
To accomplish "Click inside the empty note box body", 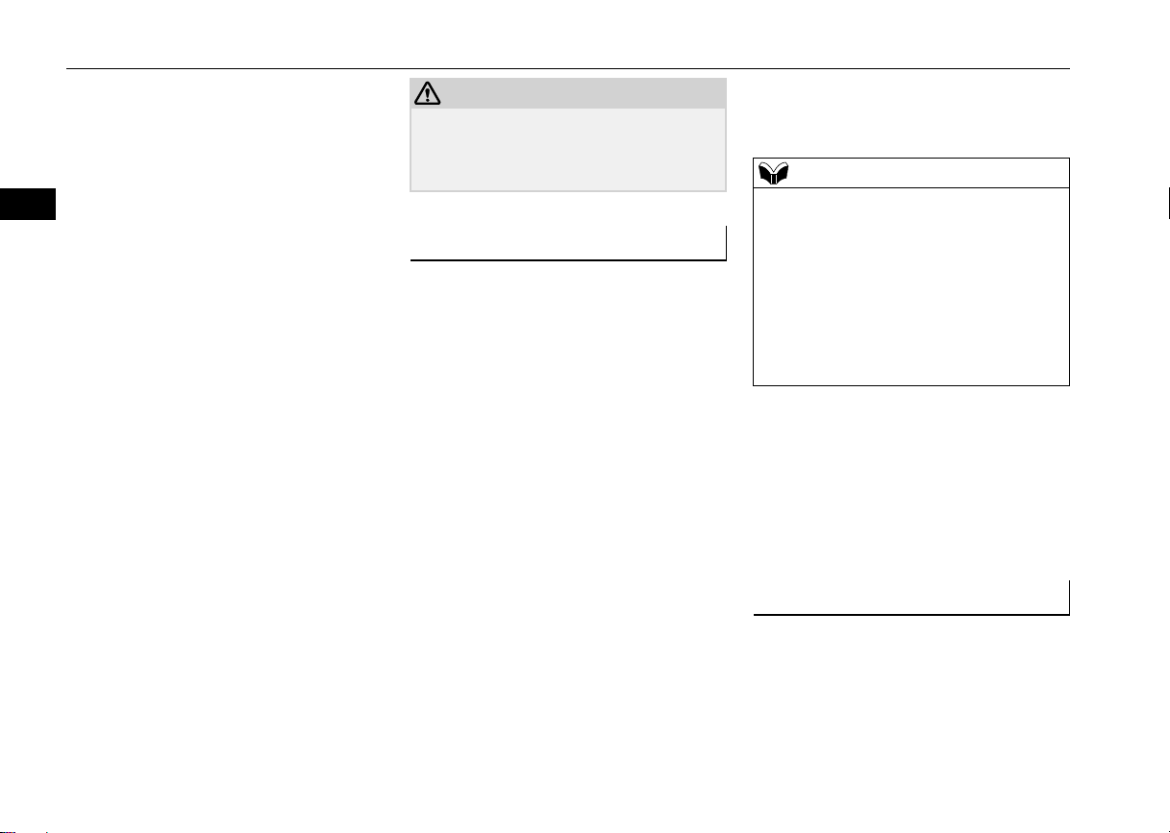I will point(910,286).
